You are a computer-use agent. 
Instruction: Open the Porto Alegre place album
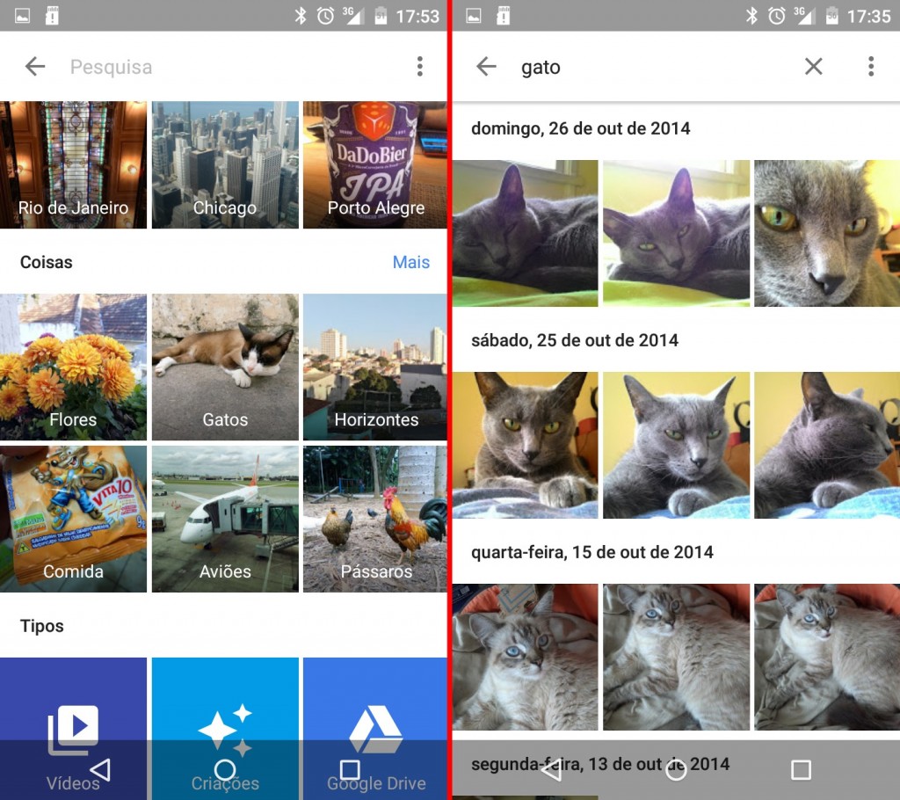pyautogui.click(x=374, y=164)
